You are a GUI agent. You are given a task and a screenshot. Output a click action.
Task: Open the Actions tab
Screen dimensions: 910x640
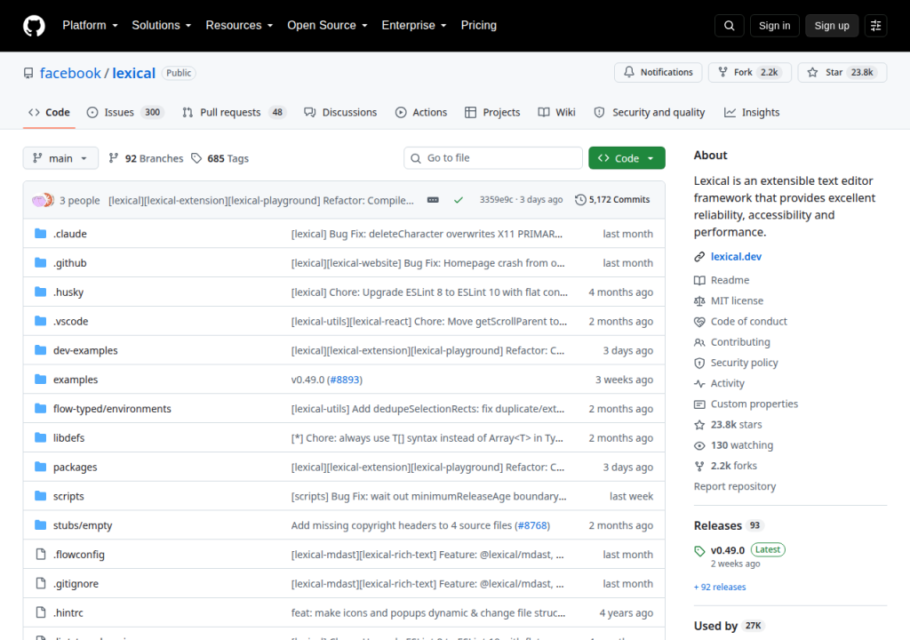point(421,112)
